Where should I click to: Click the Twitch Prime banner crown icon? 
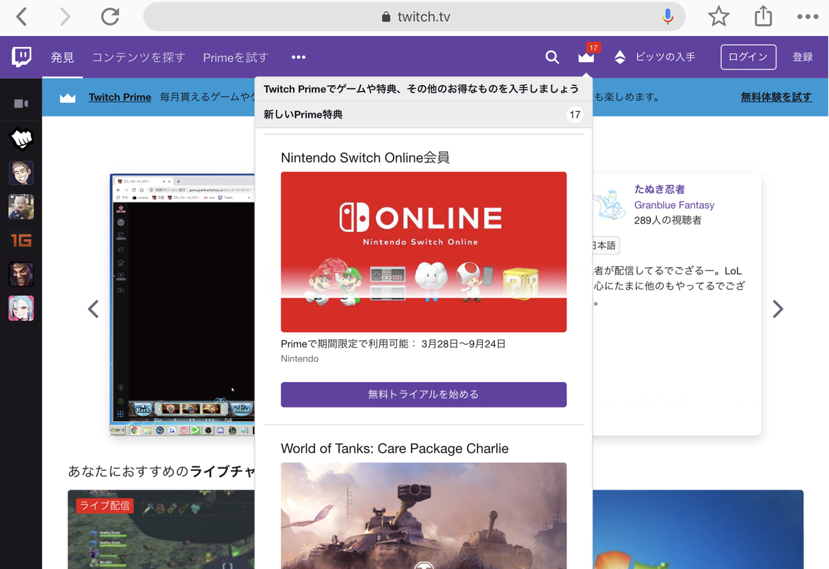pos(68,97)
